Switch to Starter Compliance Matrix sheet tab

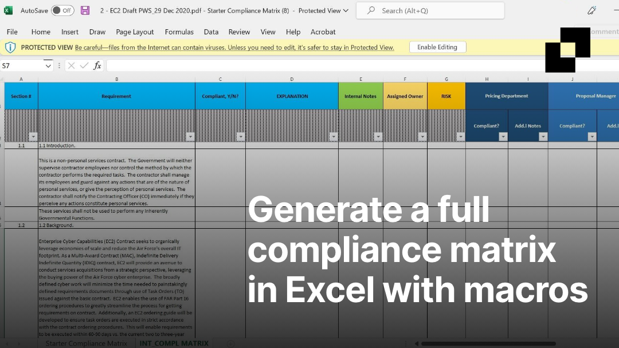[x=87, y=343]
